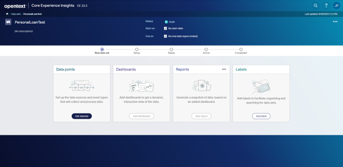Open the Reports card ellipsis menu
343x167 pixels.
(x=224, y=69)
